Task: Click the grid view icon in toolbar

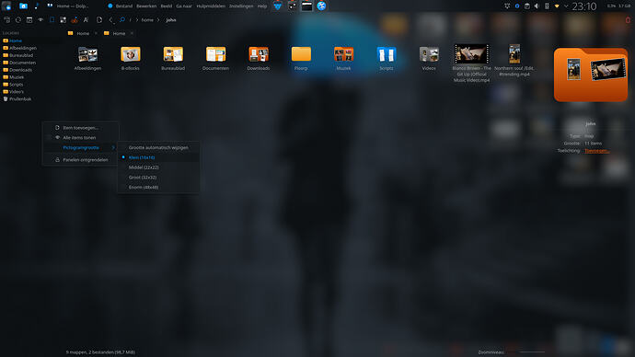Action: pyautogui.click(x=63, y=19)
